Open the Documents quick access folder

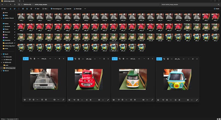pos(7,32)
